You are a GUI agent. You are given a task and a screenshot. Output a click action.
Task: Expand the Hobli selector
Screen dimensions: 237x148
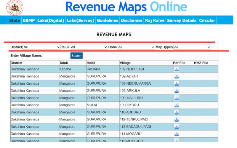tap(136, 47)
